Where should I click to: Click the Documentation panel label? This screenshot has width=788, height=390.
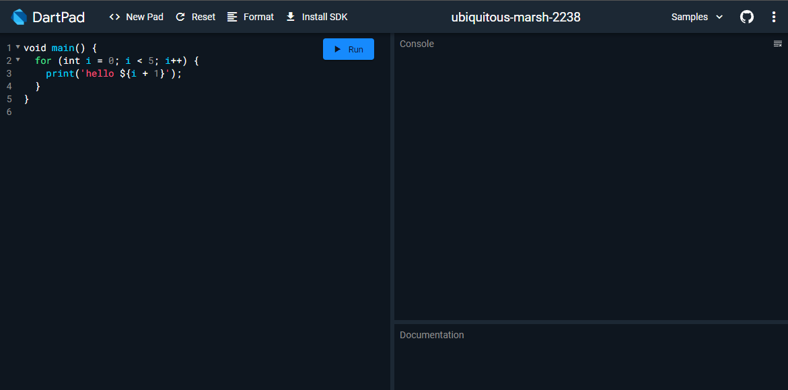pos(432,335)
